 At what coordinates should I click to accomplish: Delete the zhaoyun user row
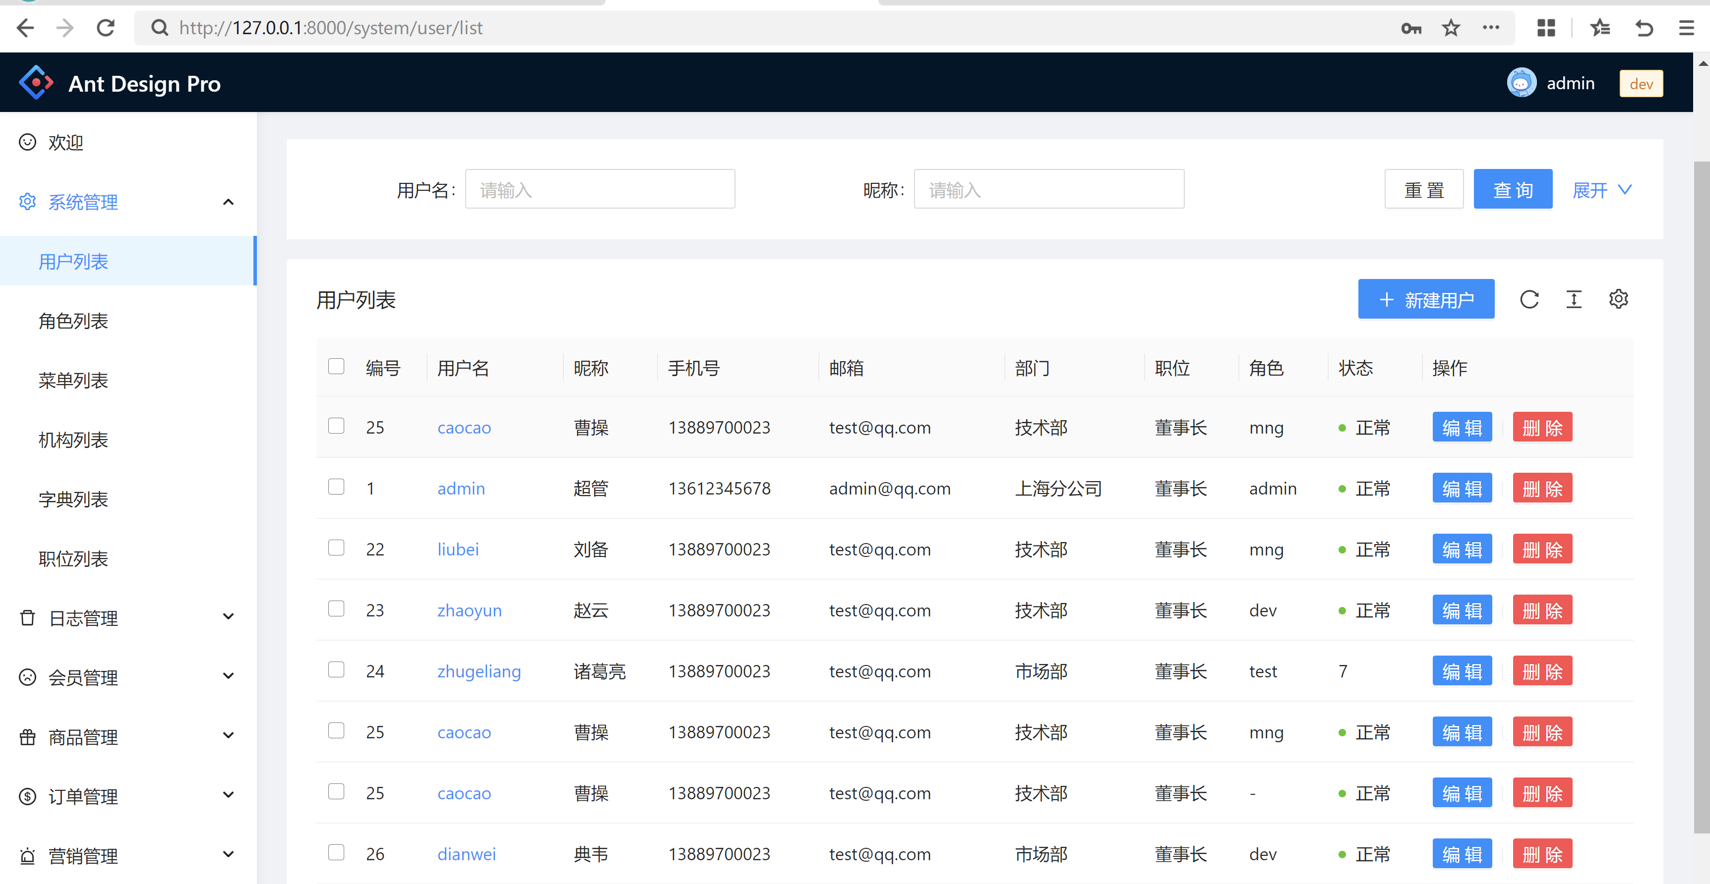coord(1542,610)
